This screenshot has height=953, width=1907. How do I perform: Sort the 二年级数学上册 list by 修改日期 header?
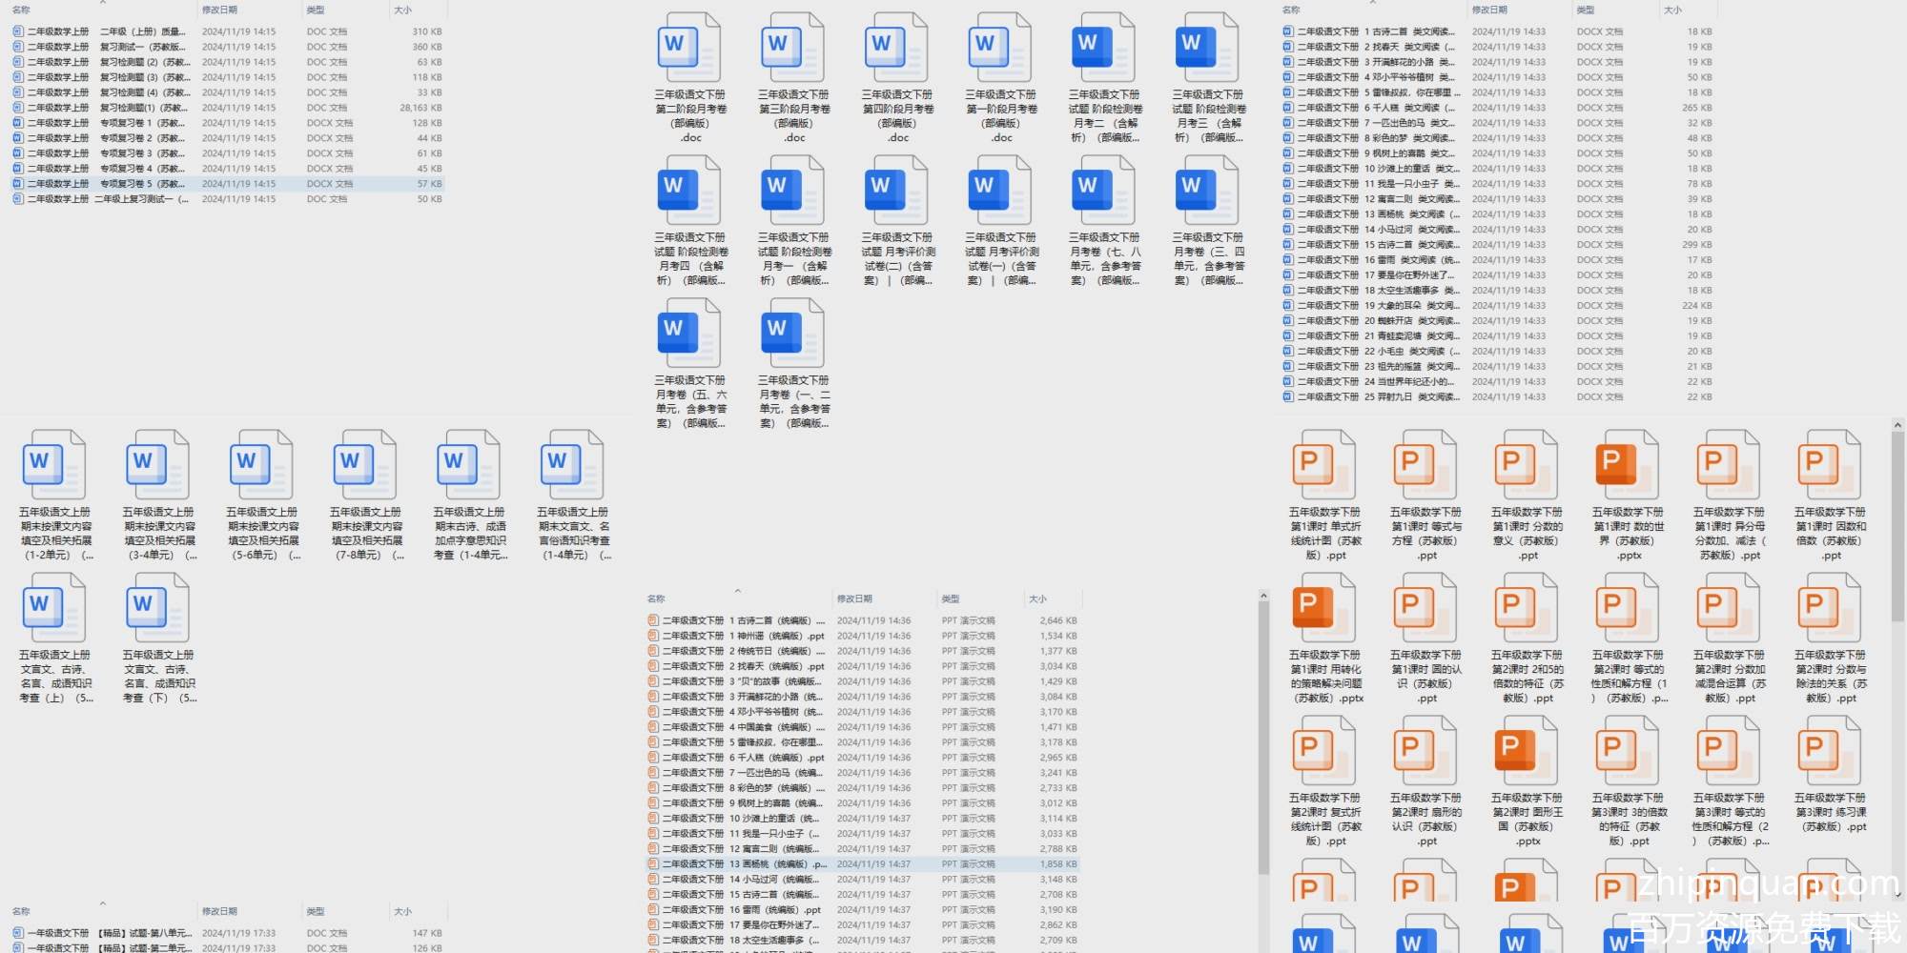[x=220, y=10]
